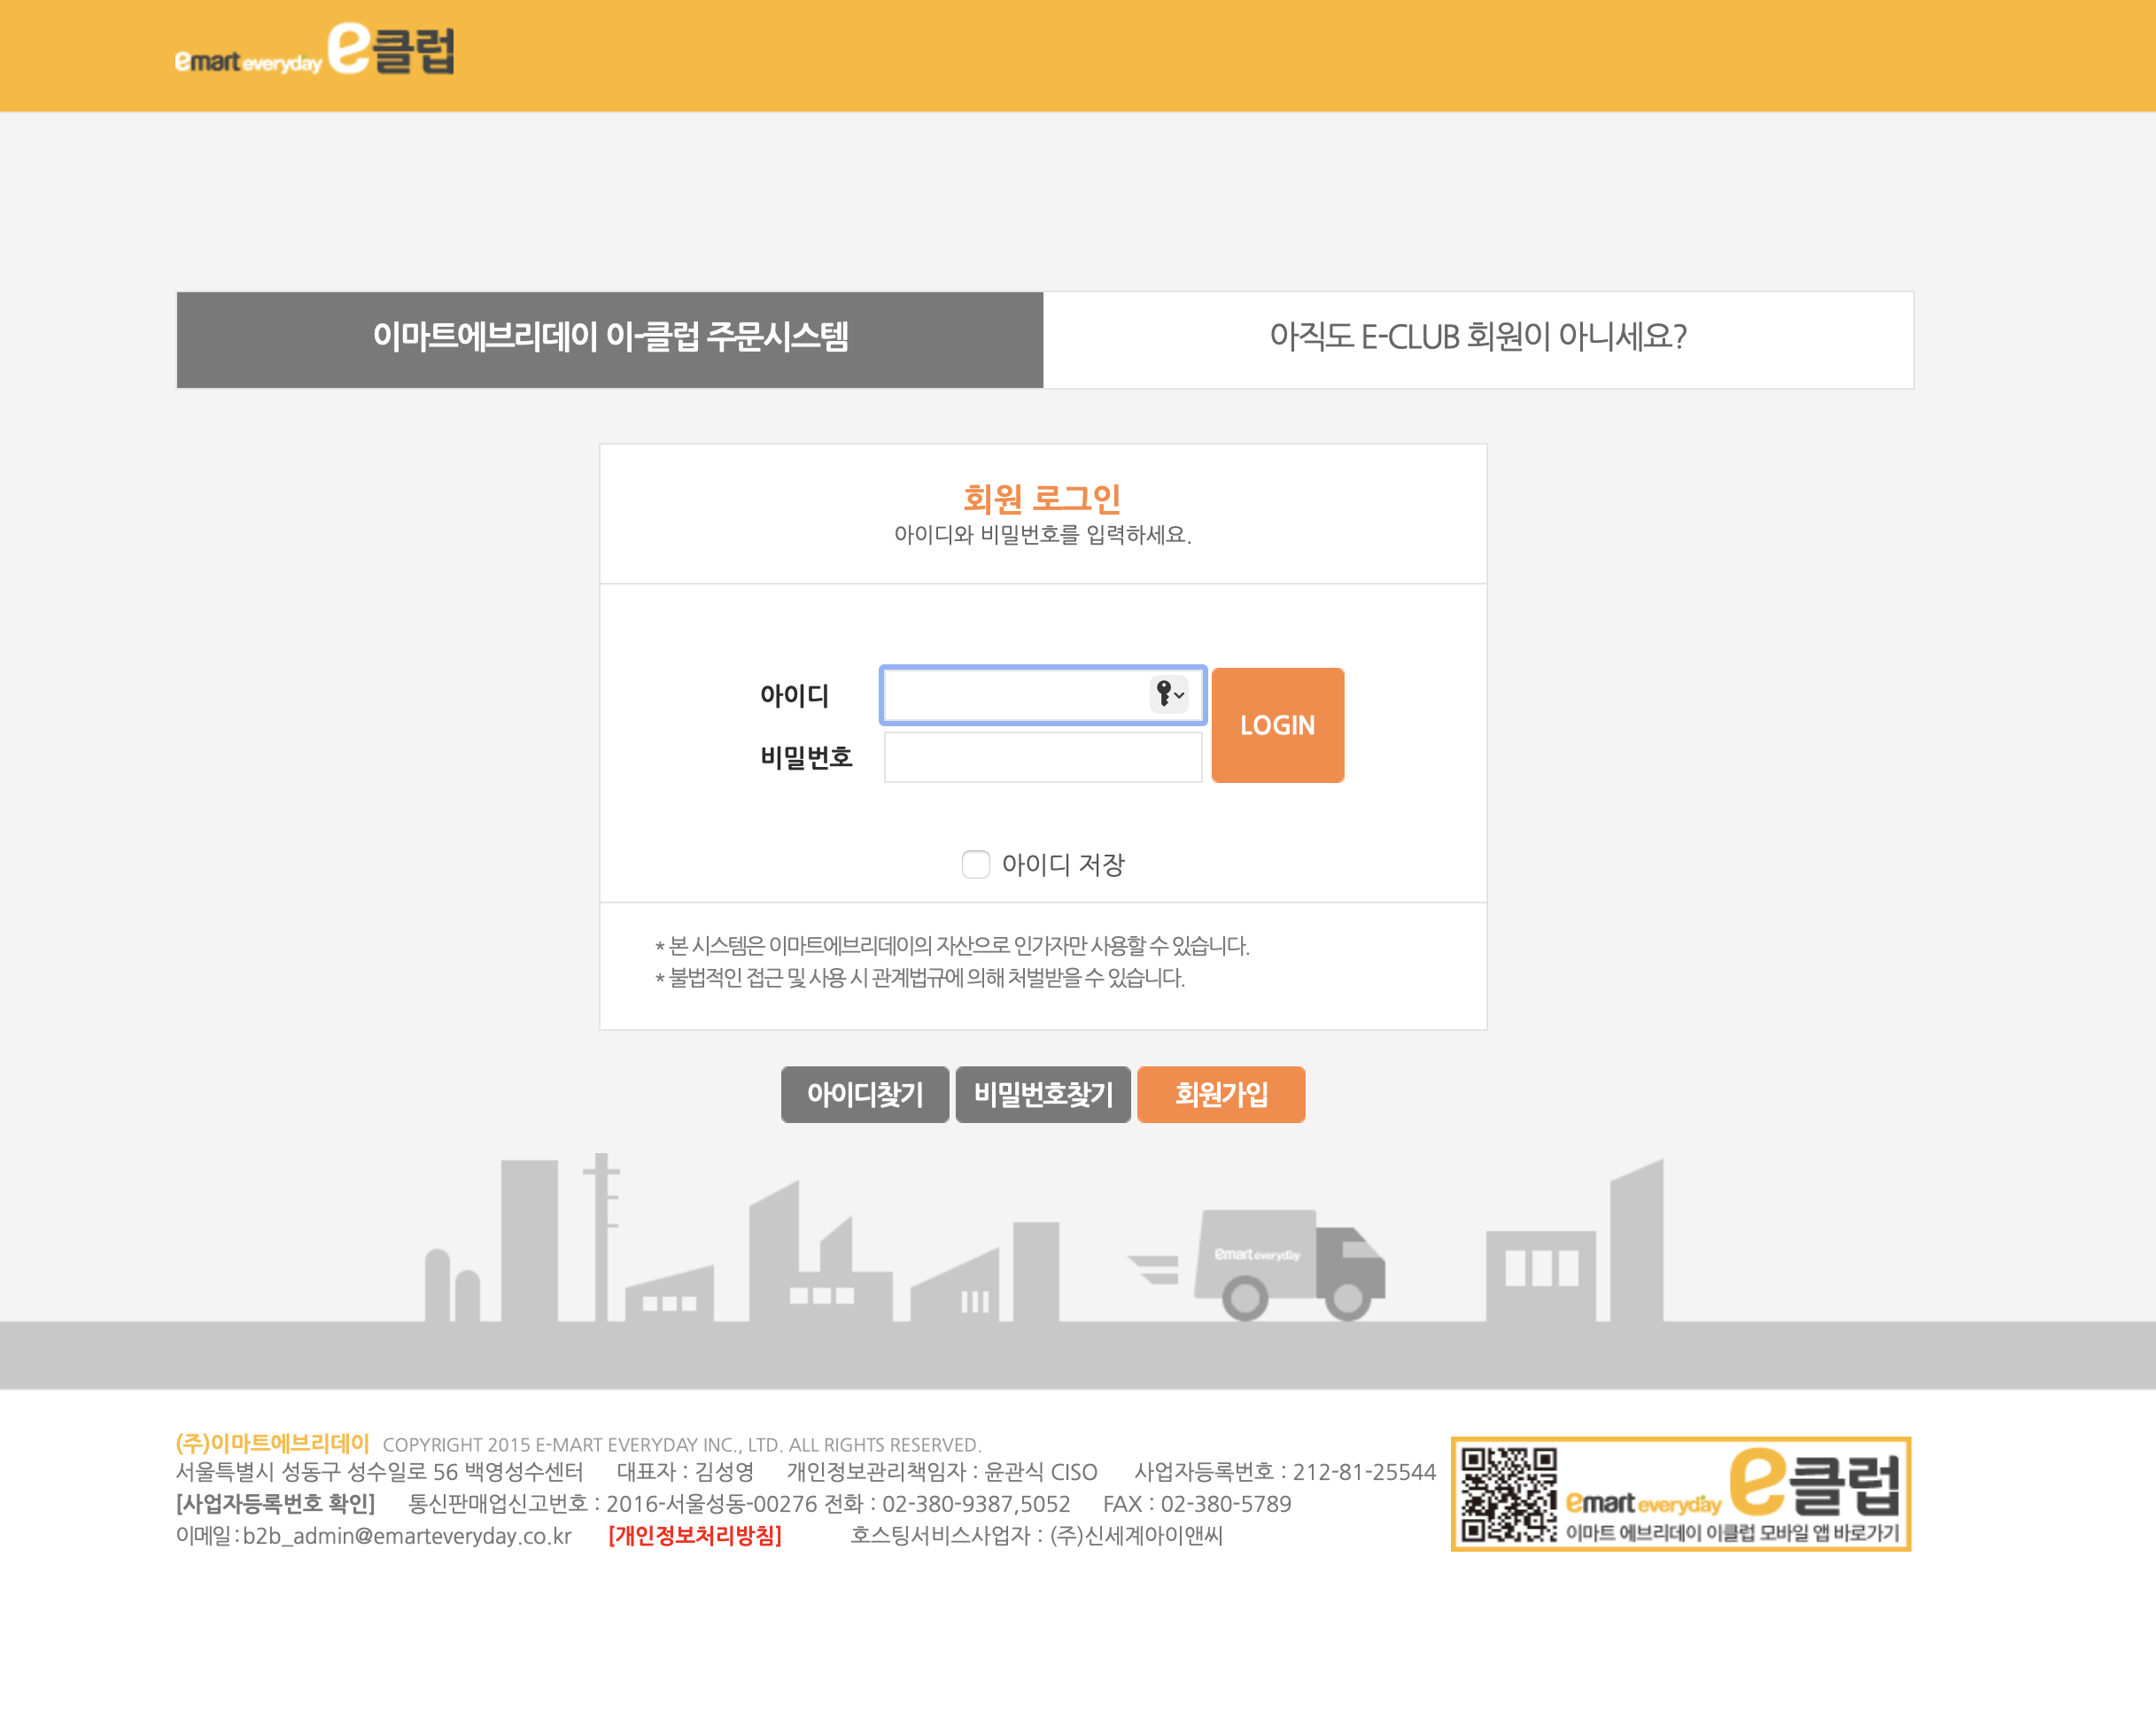This screenshot has height=1720, width=2156.
Task: Click the (주)이마트에브리데이 company name in footer
Action: click(x=272, y=1442)
